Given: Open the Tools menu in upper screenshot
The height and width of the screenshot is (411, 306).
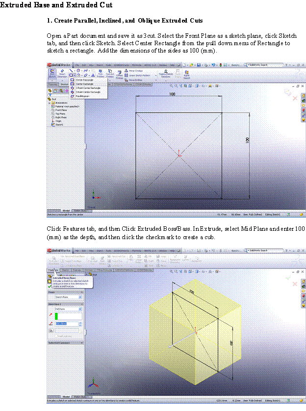Looking at the screenshot, I should (108, 65).
